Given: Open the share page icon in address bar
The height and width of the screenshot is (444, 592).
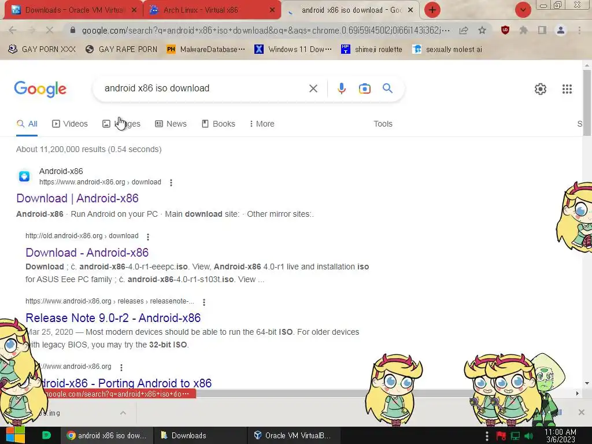Looking at the screenshot, I should (x=464, y=30).
